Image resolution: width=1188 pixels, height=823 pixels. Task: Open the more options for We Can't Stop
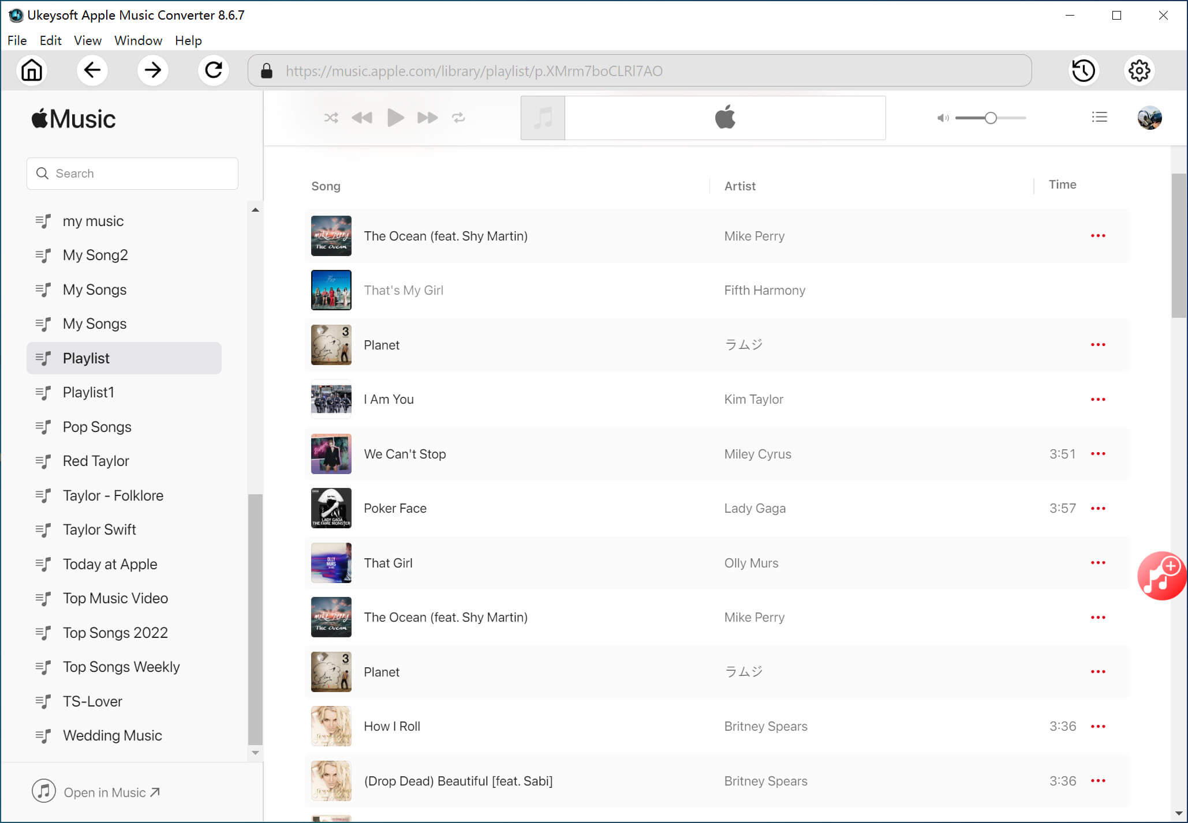click(1099, 453)
